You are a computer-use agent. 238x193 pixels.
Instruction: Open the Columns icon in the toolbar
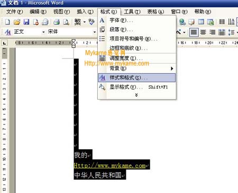pyautogui.click(x=222, y=22)
